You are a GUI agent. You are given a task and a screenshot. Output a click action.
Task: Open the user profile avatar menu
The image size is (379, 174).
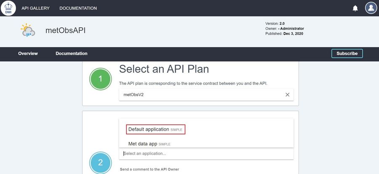(371, 8)
